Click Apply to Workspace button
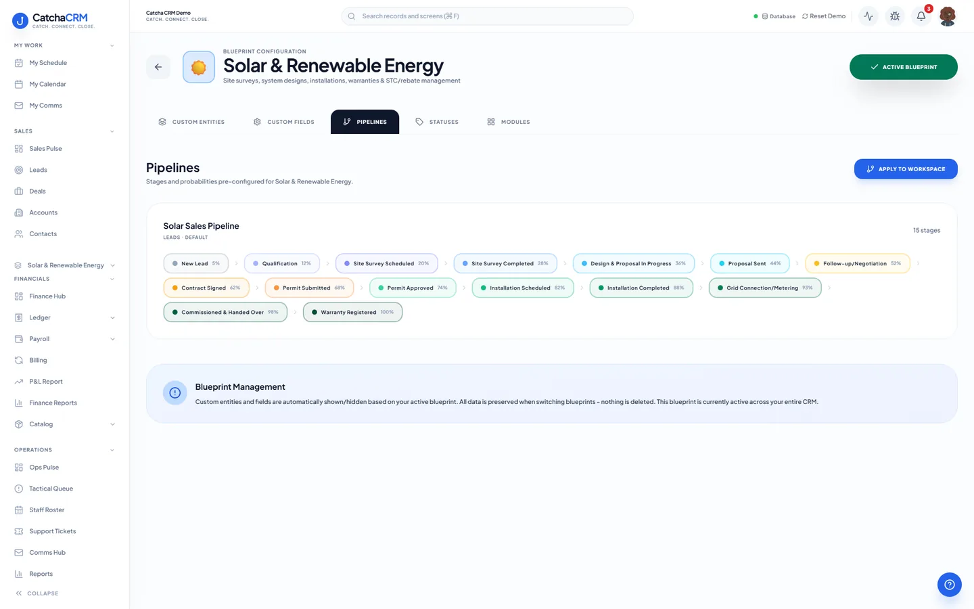This screenshot has height=609, width=974. coord(906,169)
